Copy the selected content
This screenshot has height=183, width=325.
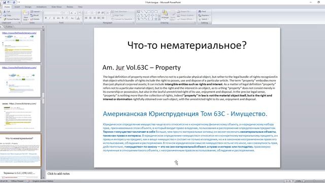pos(7,15)
